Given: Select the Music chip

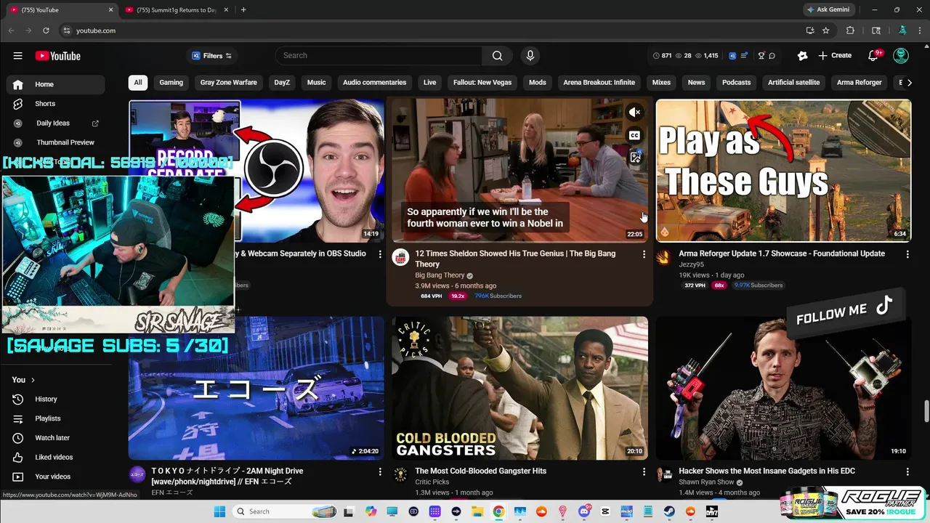Looking at the screenshot, I should pyautogui.click(x=317, y=82).
